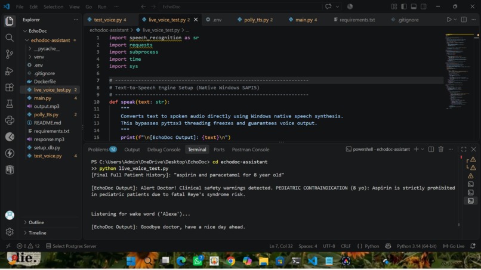Expand the Outline section
Viewport: 481px width, 270px height.
point(36,222)
